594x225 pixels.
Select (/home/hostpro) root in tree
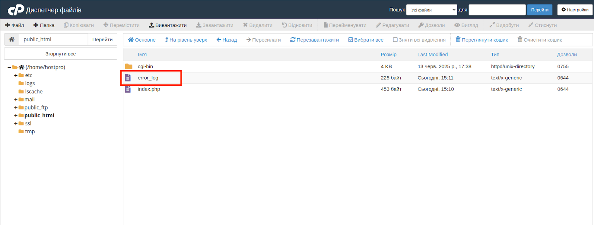(45, 67)
